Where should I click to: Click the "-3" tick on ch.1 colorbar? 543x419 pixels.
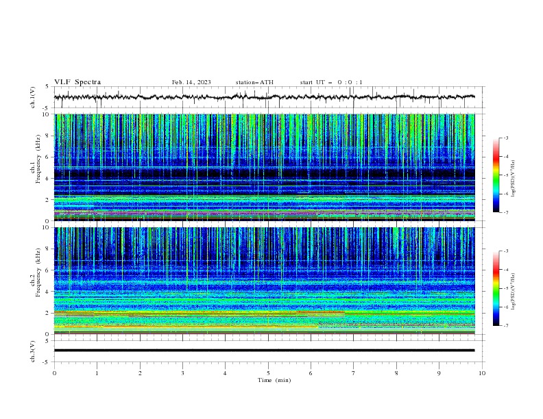tap(506, 138)
